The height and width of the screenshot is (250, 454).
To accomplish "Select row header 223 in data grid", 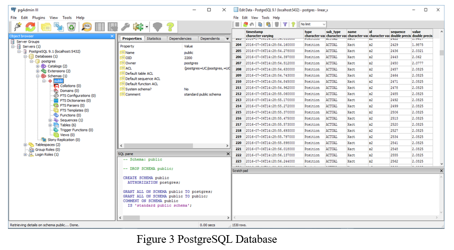I will (x=239, y=161).
